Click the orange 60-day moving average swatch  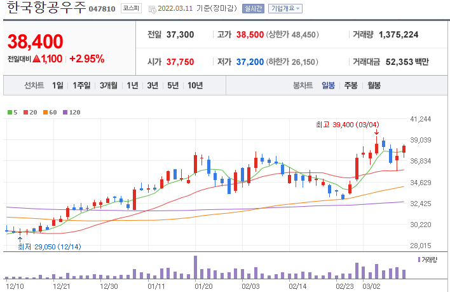(45, 112)
